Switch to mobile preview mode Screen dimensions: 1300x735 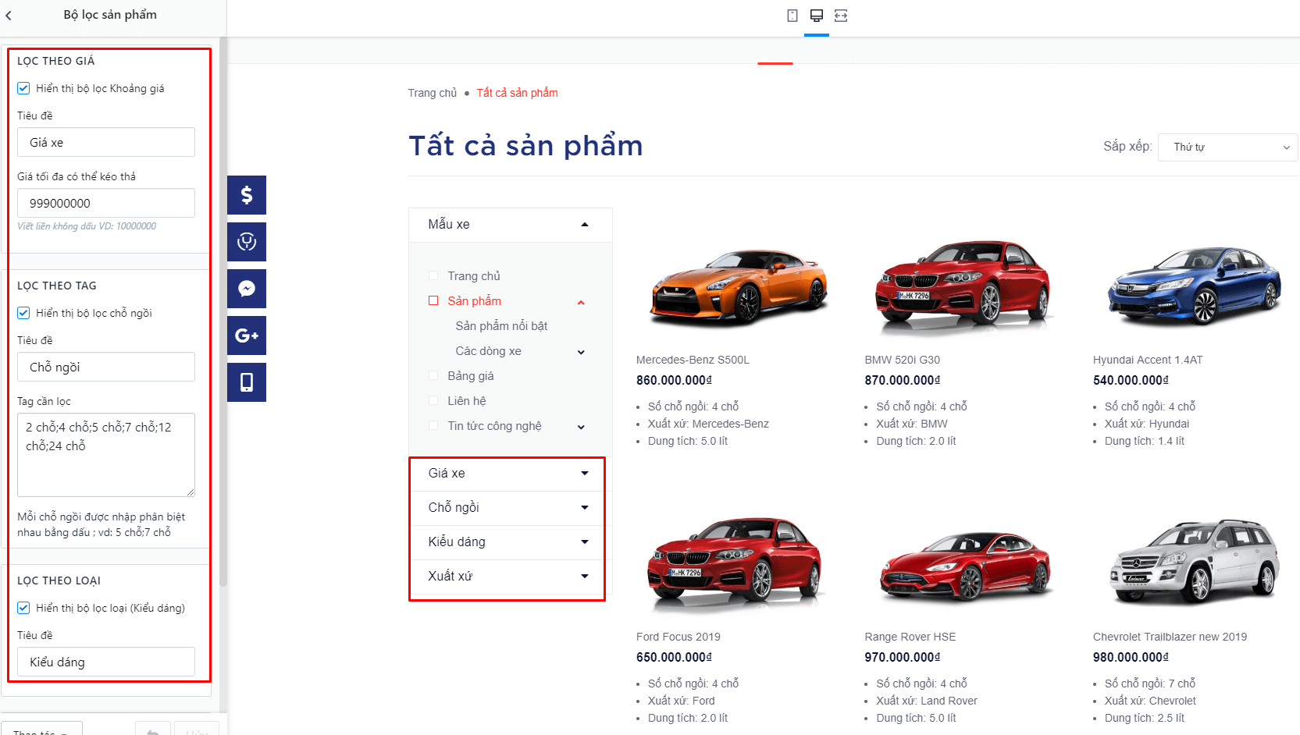click(792, 16)
